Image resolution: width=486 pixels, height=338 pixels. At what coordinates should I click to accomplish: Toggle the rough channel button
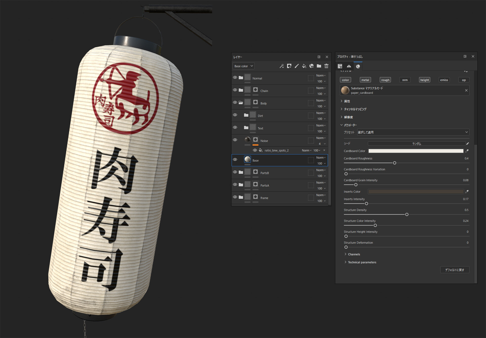click(x=385, y=80)
